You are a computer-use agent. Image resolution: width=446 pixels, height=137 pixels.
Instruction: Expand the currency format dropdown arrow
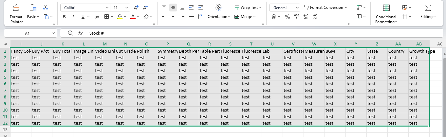coord(279,17)
